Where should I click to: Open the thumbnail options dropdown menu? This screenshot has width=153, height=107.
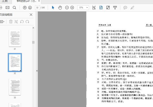(2, 22)
